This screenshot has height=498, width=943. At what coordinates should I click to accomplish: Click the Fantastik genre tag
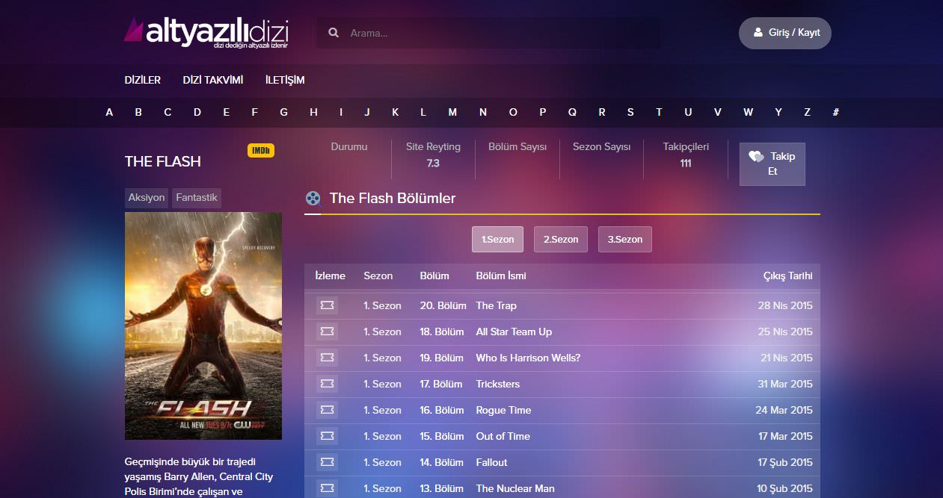click(197, 198)
